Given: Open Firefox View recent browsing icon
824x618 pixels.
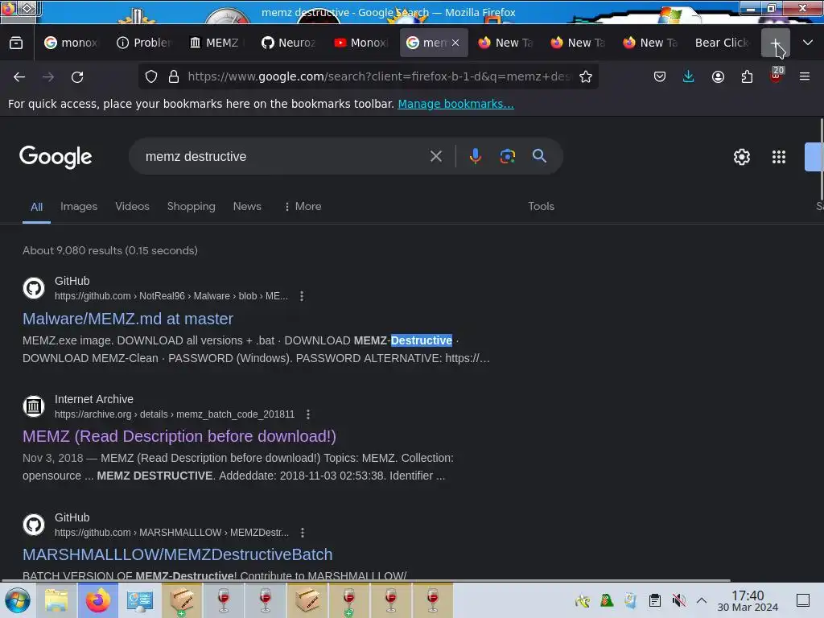Looking at the screenshot, I should point(16,43).
